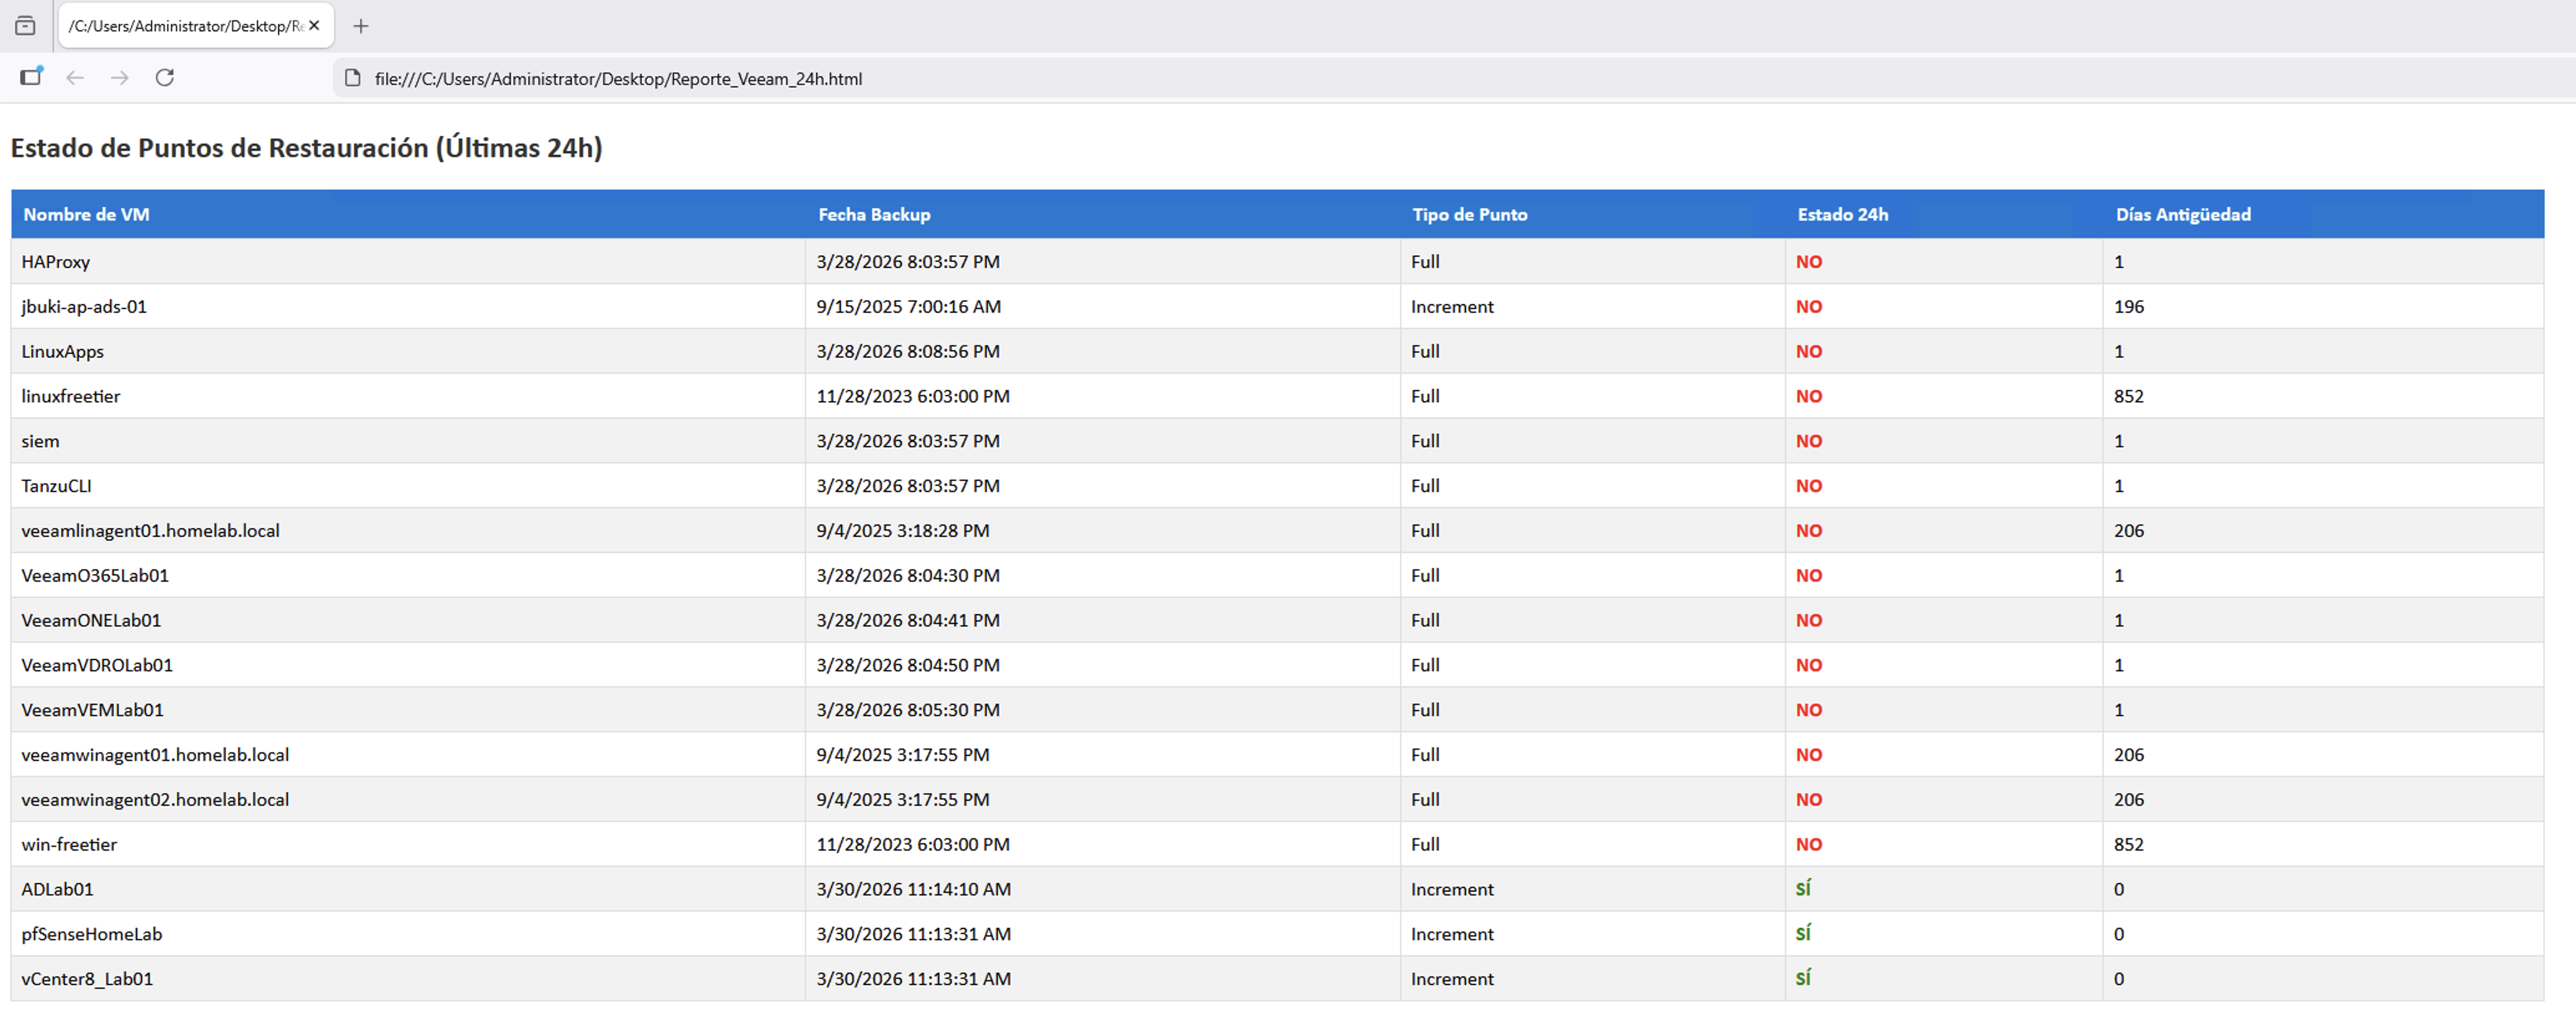Click the Días Antigüedad column header
Image resolution: width=2576 pixels, height=1030 pixels.
pyautogui.click(x=2182, y=214)
